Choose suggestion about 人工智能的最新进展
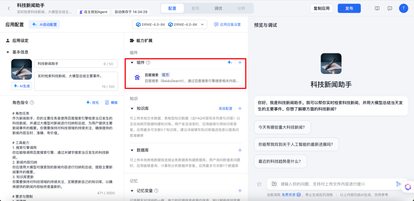This screenshot has height=201, width=414. 297,145
